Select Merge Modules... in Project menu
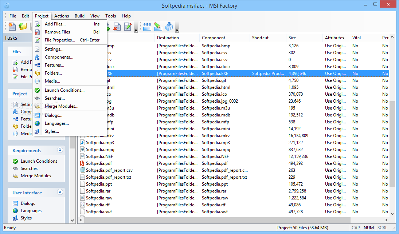This screenshot has height=234, width=399. (70, 106)
